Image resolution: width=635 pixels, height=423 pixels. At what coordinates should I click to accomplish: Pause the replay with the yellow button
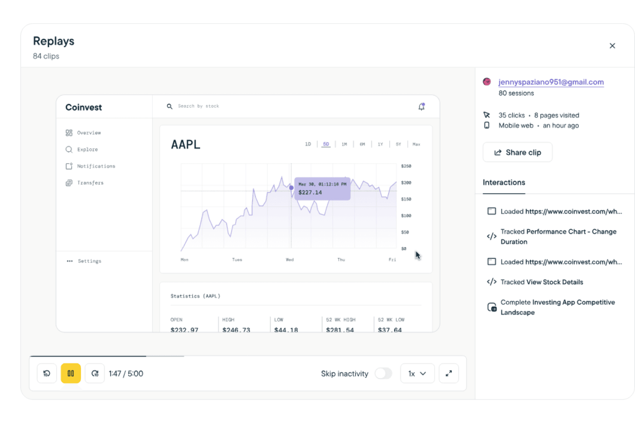coord(71,373)
